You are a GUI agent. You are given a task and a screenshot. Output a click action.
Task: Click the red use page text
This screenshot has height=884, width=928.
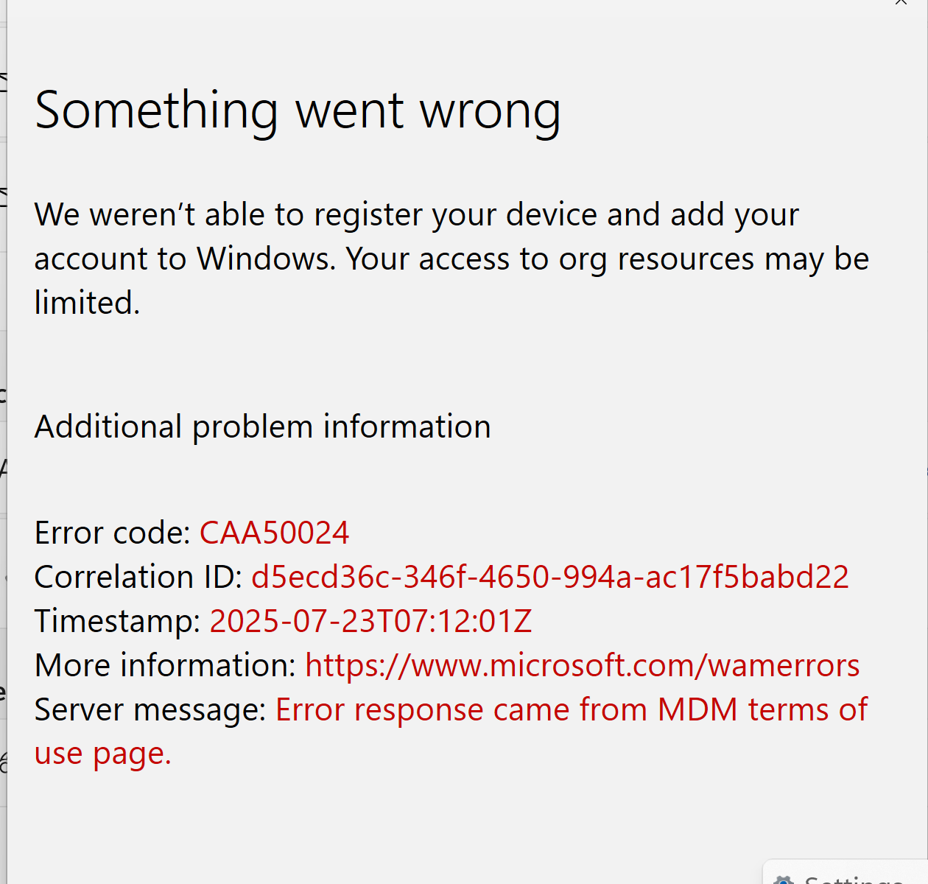tap(102, 752)
